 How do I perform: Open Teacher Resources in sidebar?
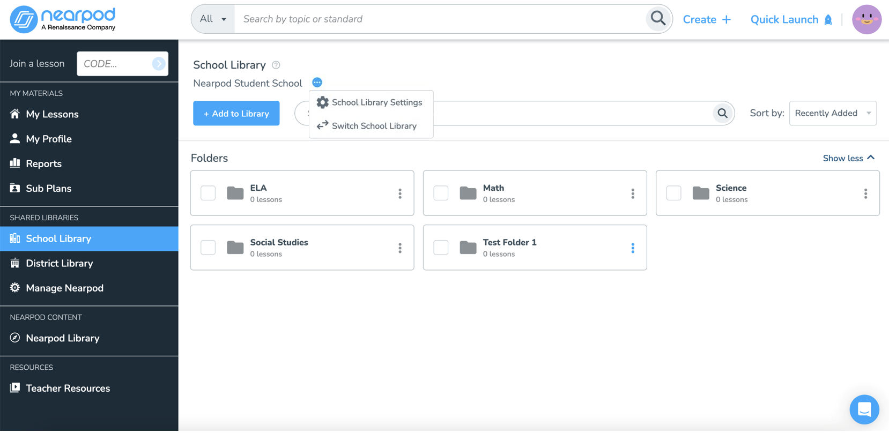coord(89,388)
